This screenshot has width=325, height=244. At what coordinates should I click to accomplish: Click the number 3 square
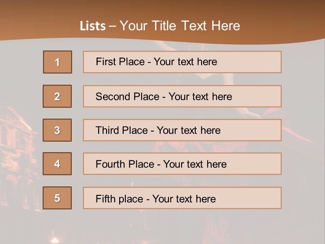[57, 130]
